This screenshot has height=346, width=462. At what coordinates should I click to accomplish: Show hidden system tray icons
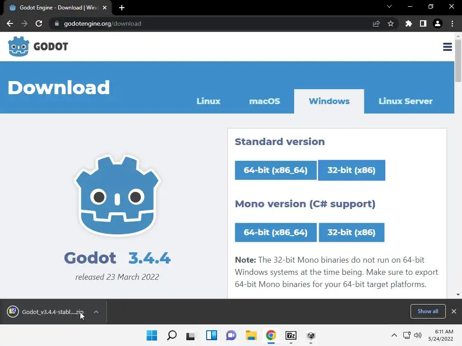[x=394, y=335]
